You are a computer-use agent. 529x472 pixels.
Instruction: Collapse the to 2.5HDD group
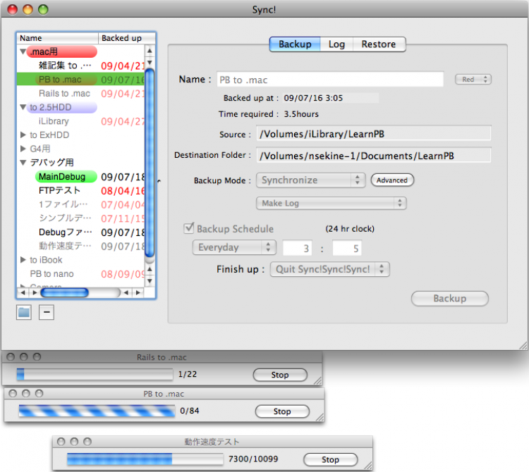tap(23, 107)
